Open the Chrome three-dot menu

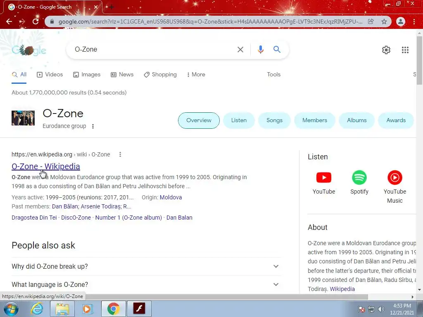[414, 21]
